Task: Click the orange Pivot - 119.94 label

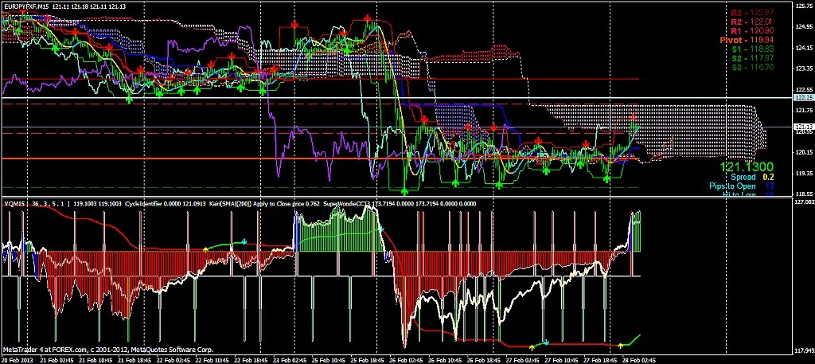Action: point(747,40)
